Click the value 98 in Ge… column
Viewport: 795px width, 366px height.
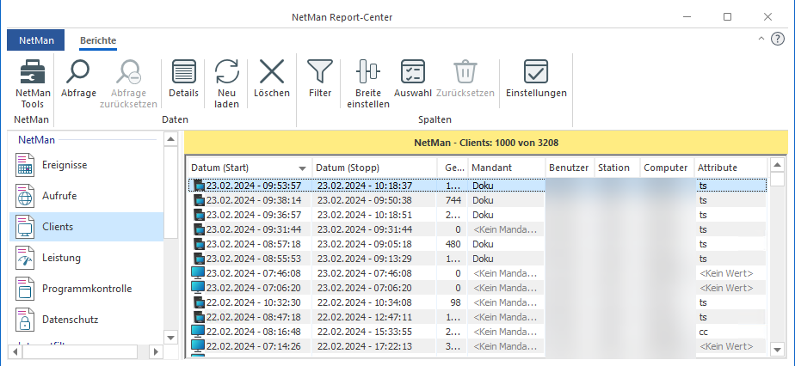pyautogui.click(x=455, y=302)
